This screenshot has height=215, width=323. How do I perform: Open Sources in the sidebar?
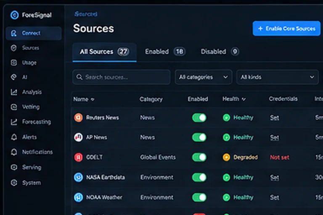point(30,48)
